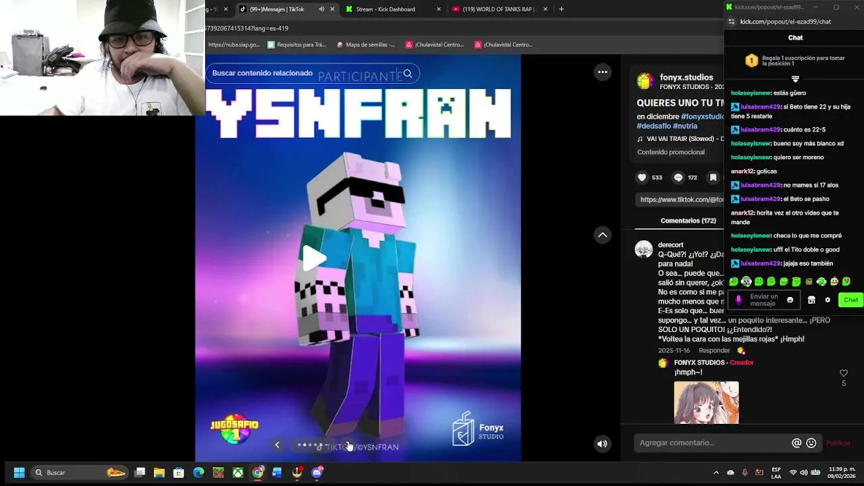Open Minecraft from the taskbar
Screen dimensions: 864x486
tap(218, 473)
